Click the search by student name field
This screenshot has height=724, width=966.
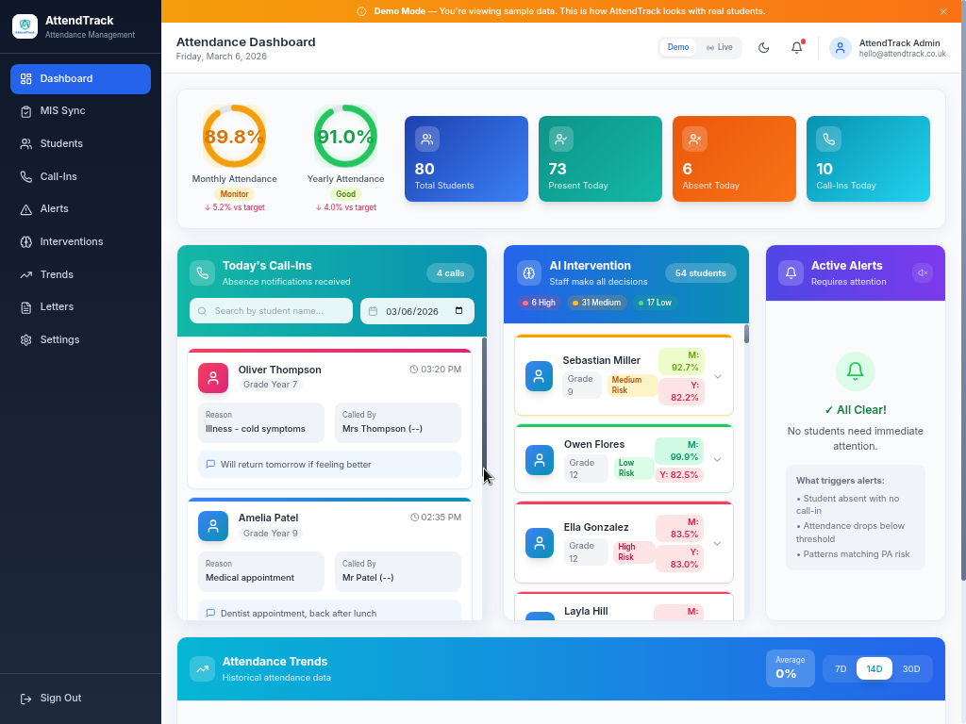[x=271, y=310]
